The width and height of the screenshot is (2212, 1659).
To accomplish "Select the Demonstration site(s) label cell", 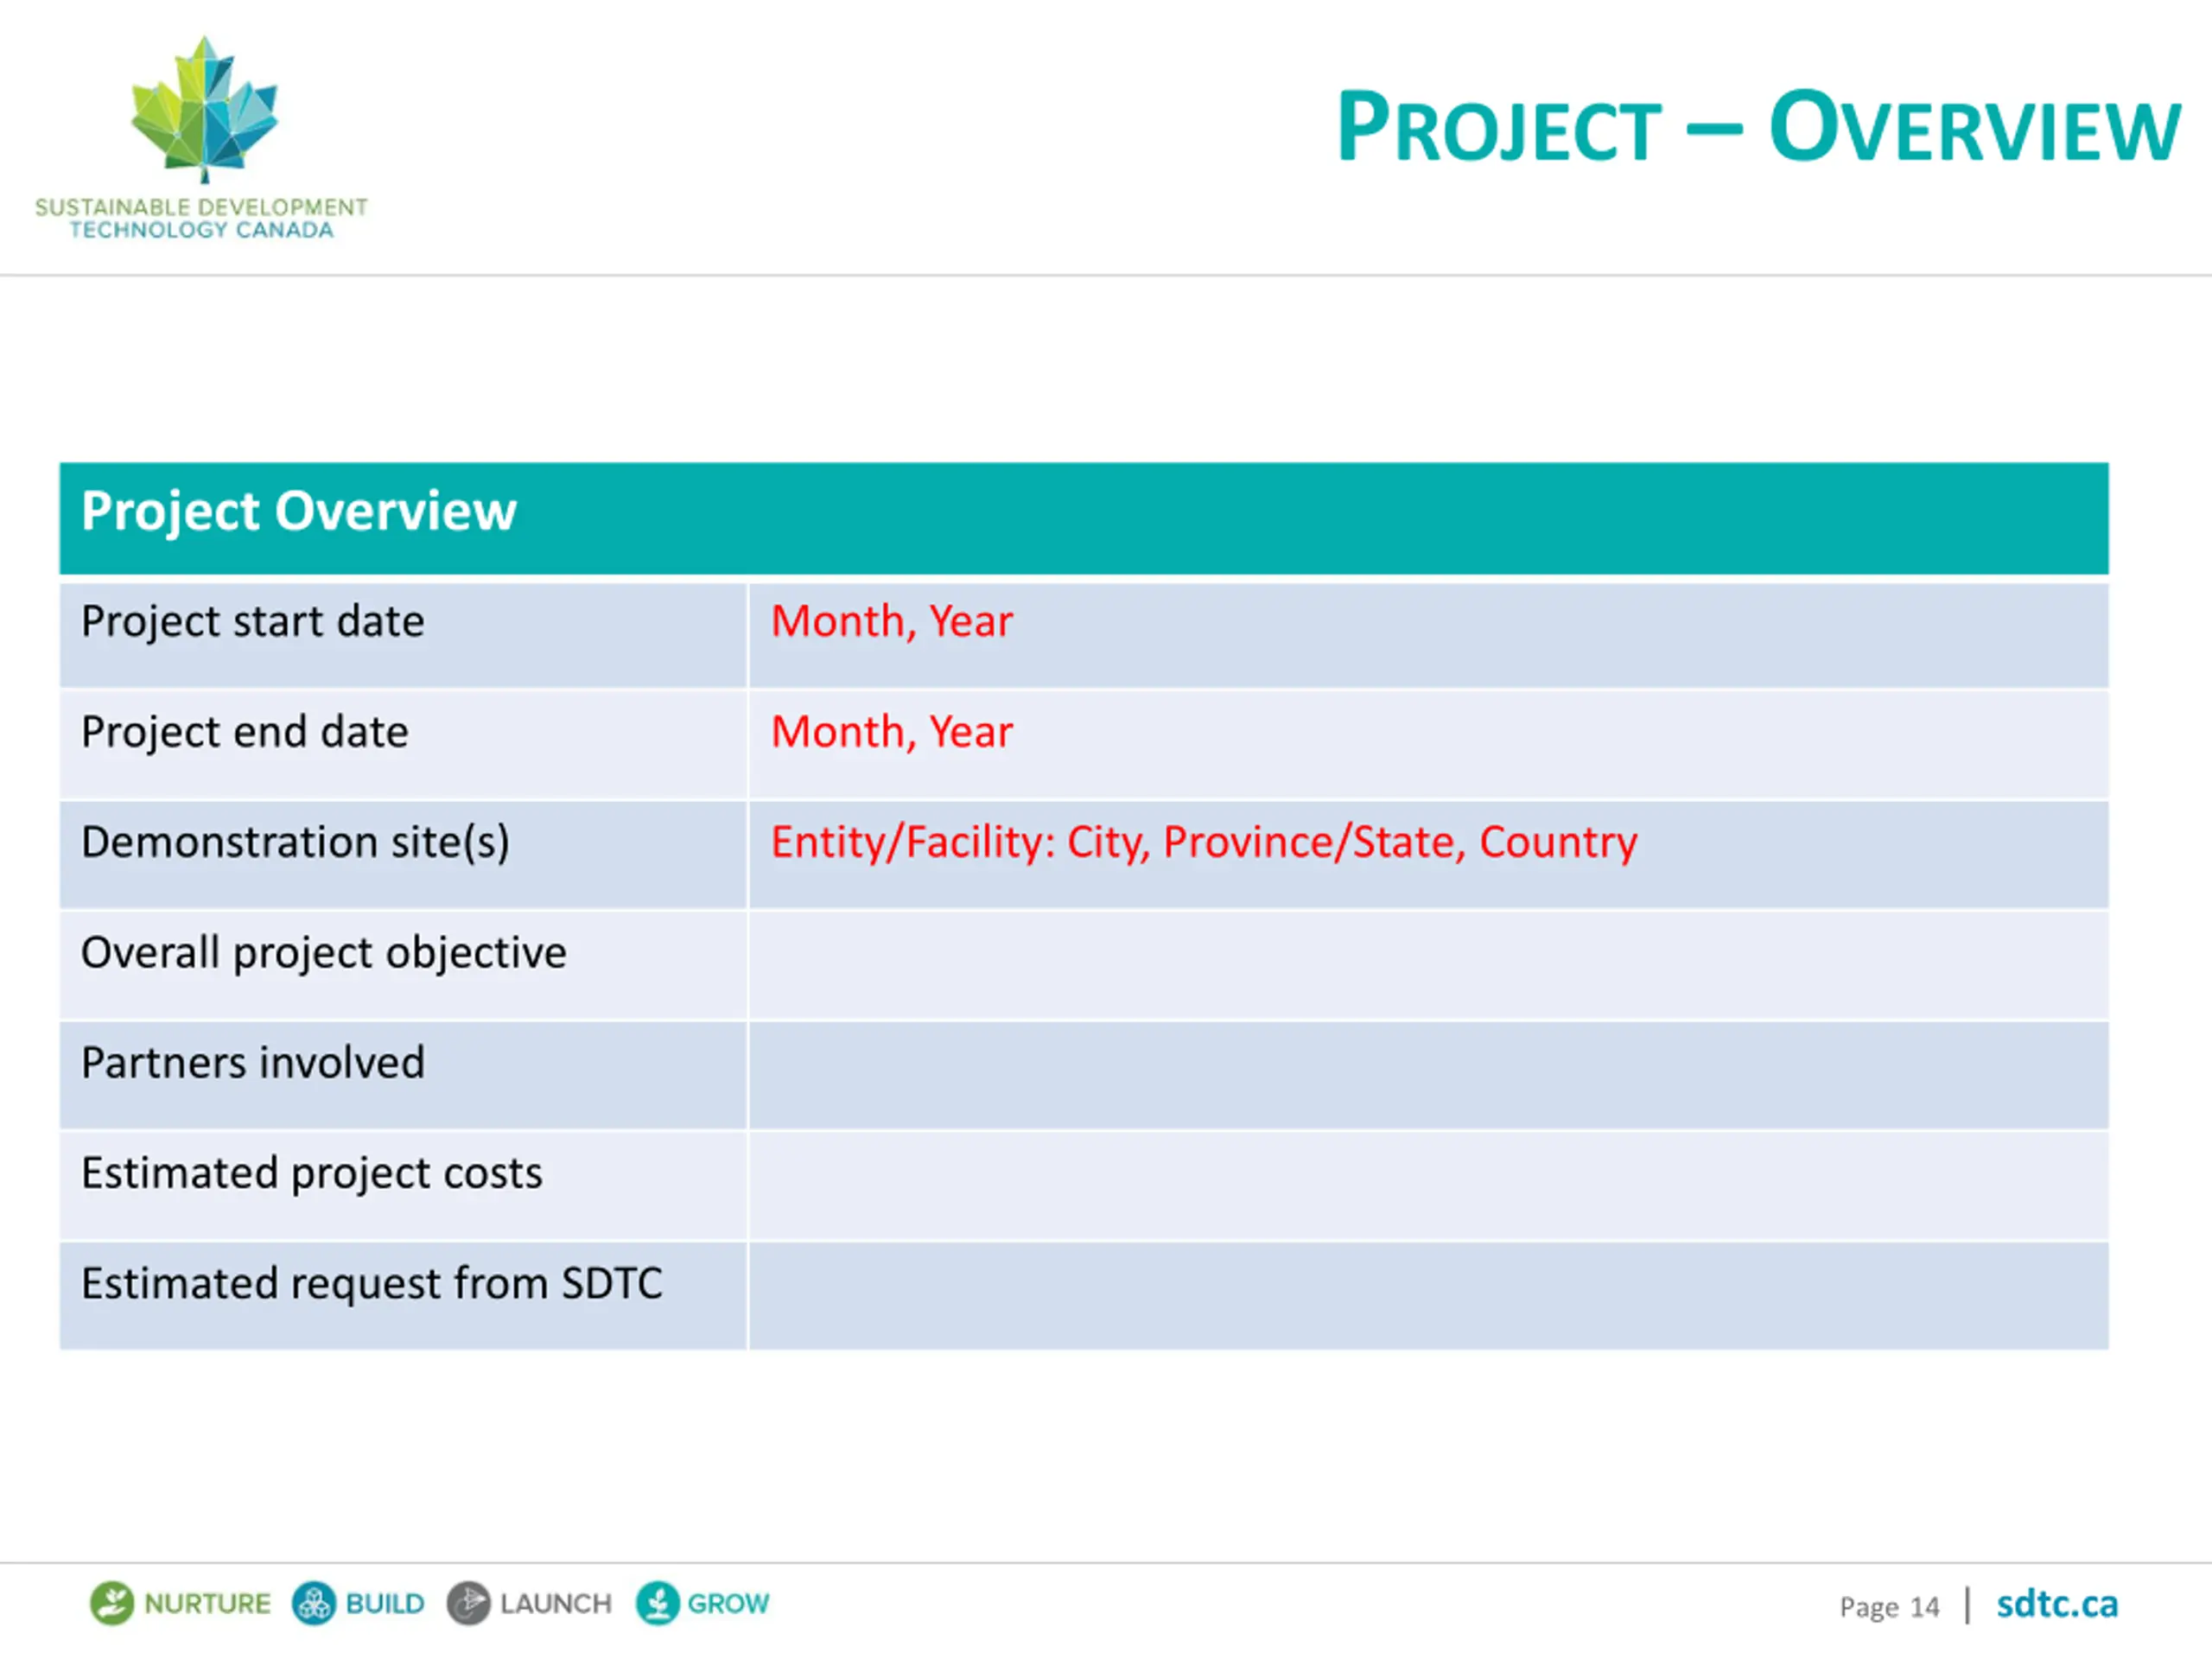I will tap(403, 855).
